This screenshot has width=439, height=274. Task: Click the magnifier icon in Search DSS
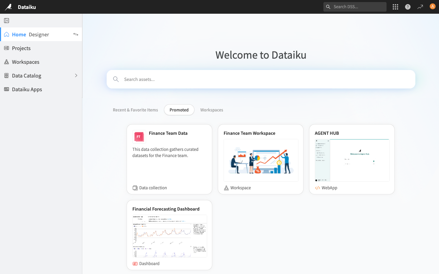(x=328, y=7)
